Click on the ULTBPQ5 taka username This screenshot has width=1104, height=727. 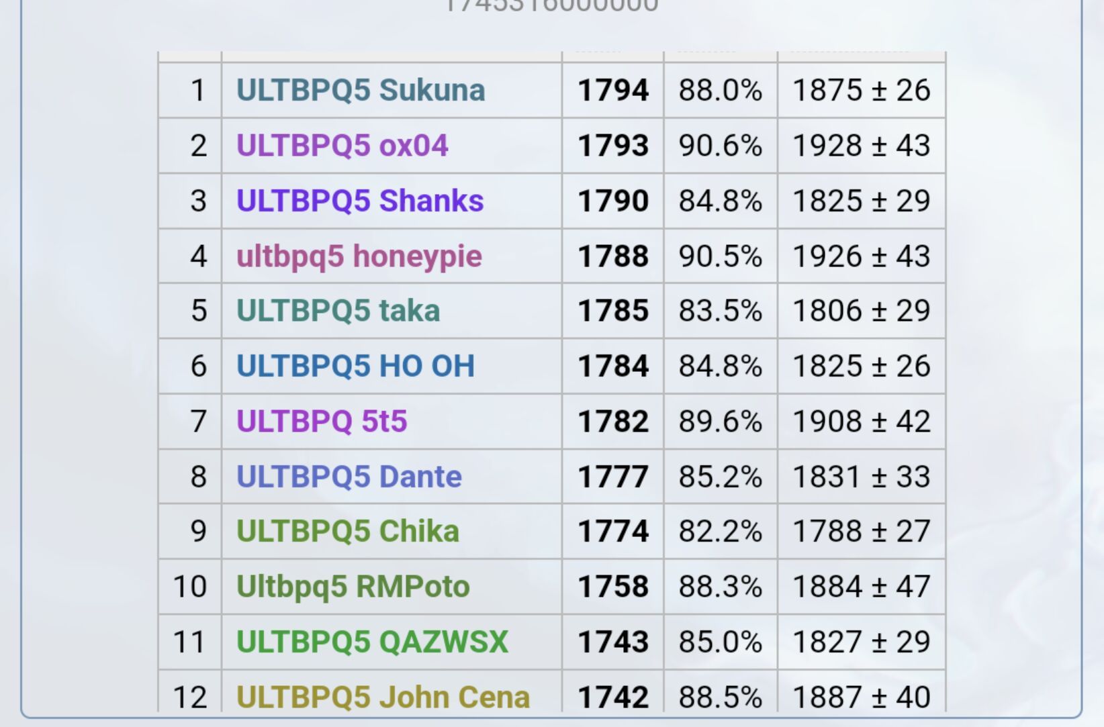tap(338, 311)
